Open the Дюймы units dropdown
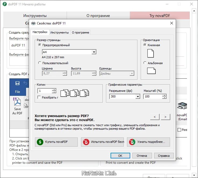Screen dimensions: 198x178 pos(132,73)
